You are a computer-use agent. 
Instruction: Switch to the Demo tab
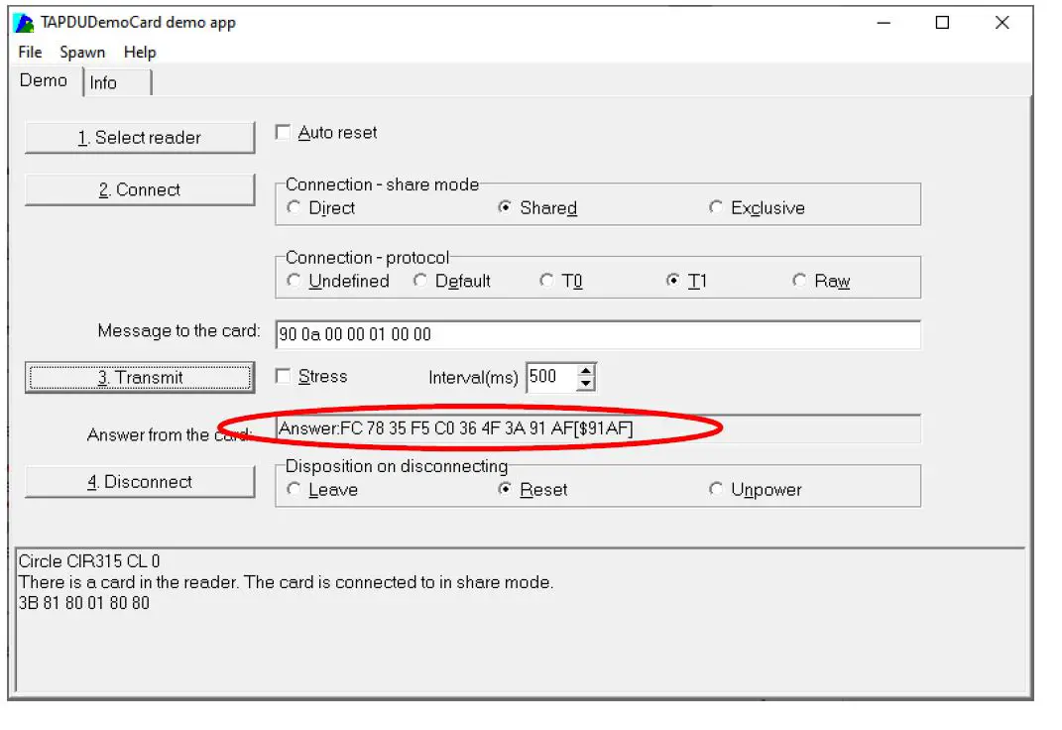(44, 80)
